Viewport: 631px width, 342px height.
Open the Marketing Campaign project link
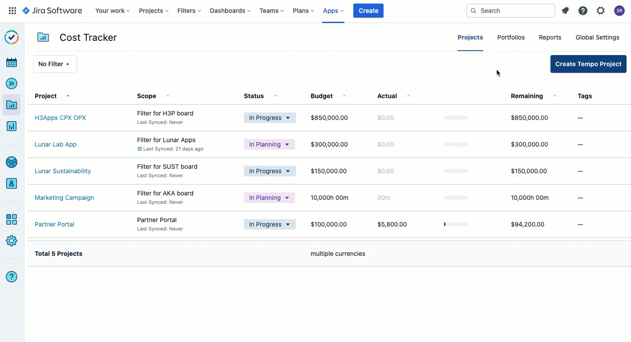pos(64,197)
